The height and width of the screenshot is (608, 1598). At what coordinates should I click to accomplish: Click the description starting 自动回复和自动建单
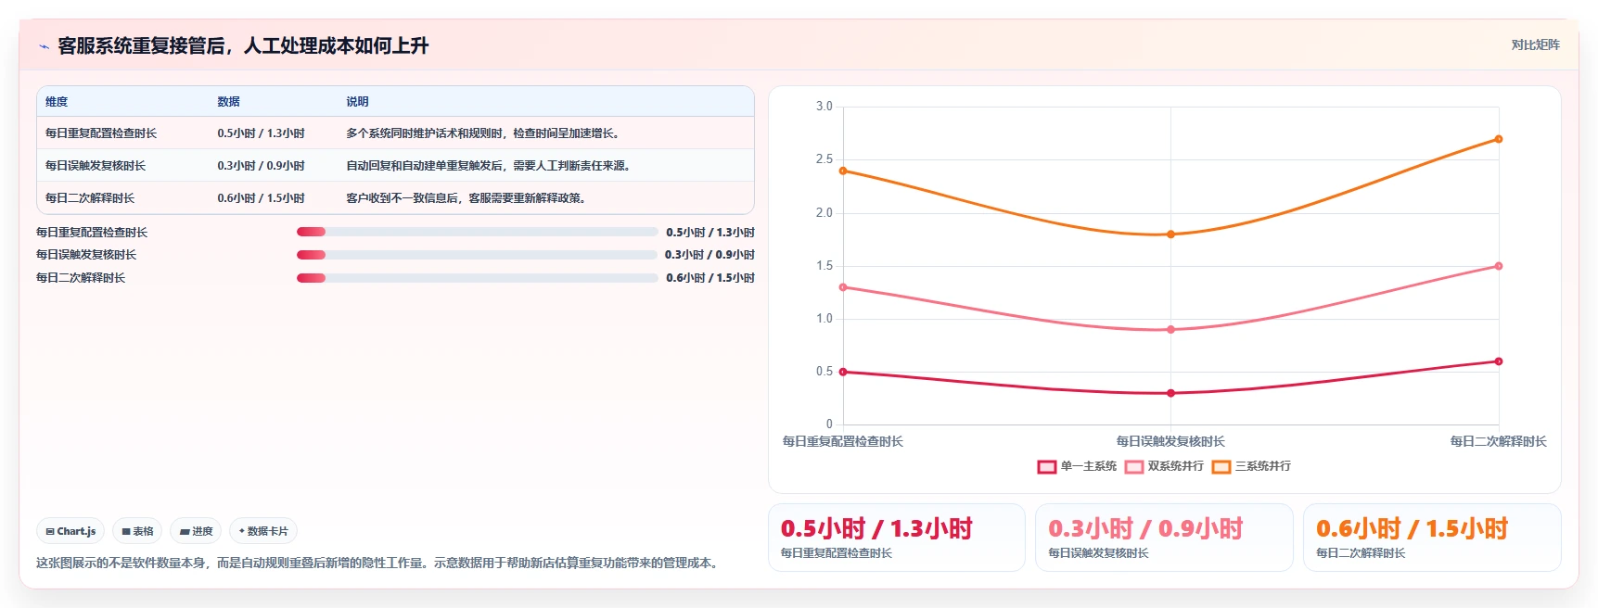488,166
